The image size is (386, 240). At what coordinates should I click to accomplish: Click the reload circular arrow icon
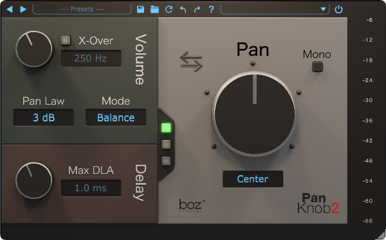pos(169,10)
